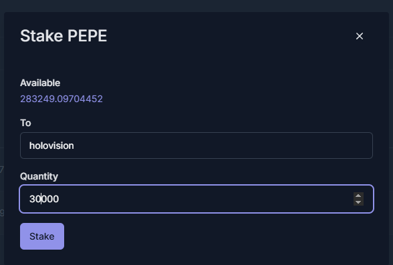Click blank space right of the available balance
The height and width of the screenshot is (265, 393).
click(238, 99)
